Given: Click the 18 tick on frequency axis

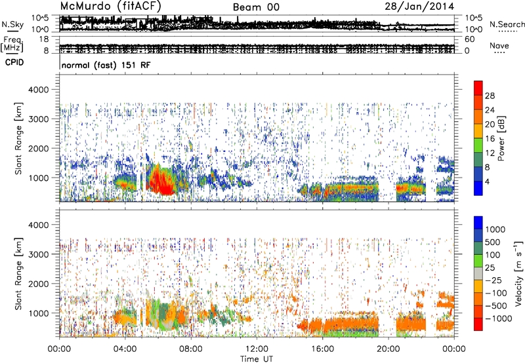Looking at the screenshot, I should click(44, 39).
